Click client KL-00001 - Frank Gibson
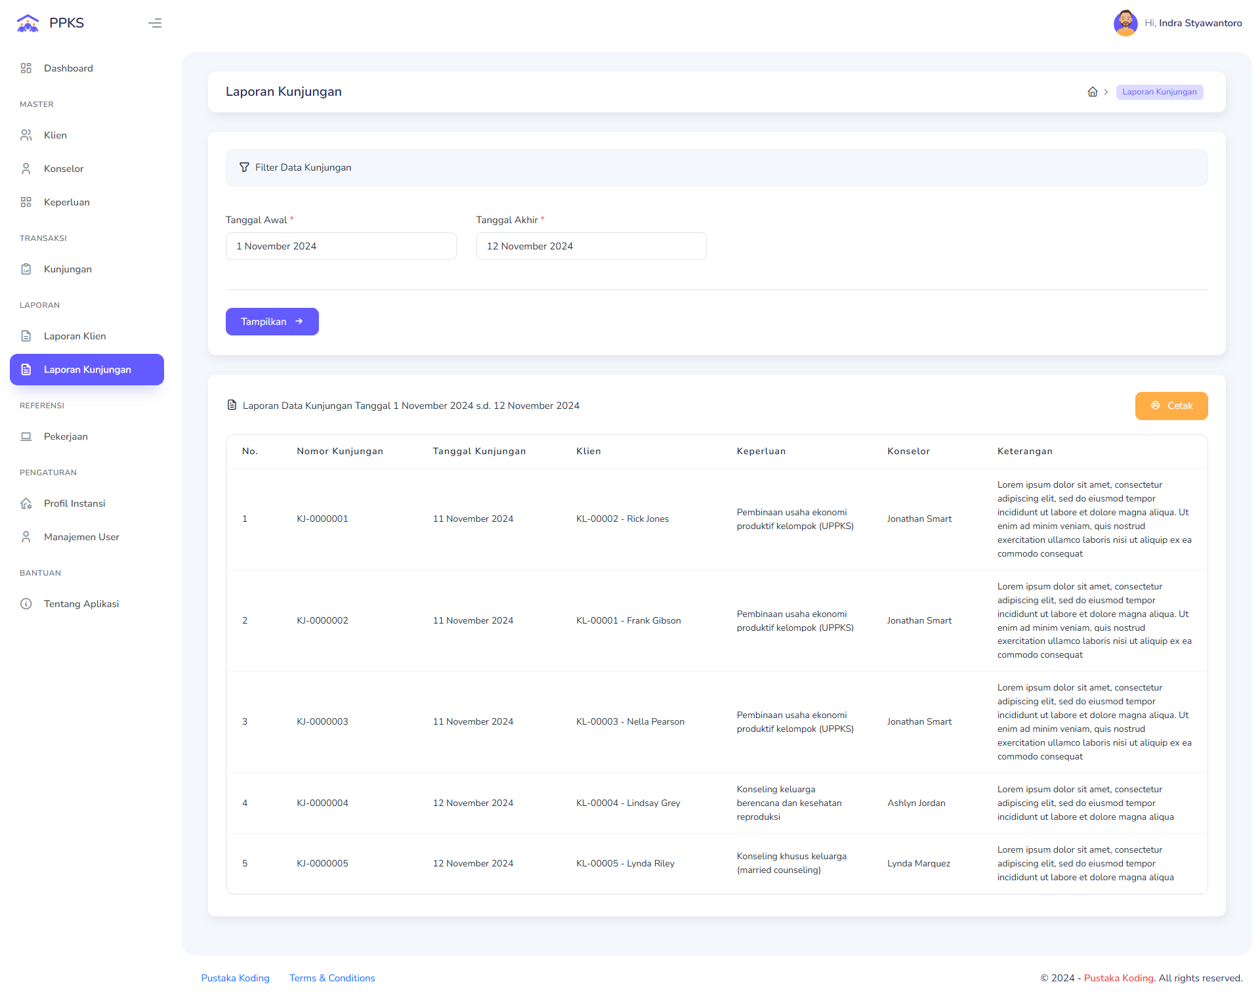This screenshot has width=1260, height=1001. pyautogui.click(x=629, y=620)
